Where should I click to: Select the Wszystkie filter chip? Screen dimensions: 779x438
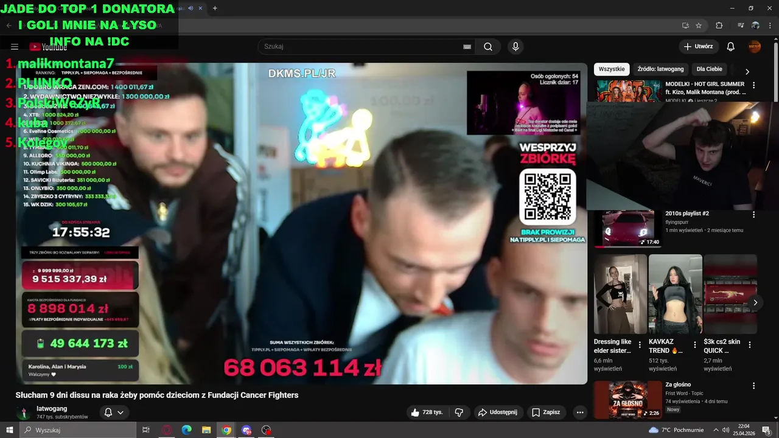tap(612, 69)
